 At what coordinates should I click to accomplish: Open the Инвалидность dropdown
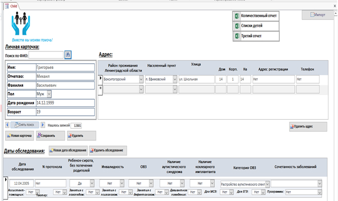(122, 184)
